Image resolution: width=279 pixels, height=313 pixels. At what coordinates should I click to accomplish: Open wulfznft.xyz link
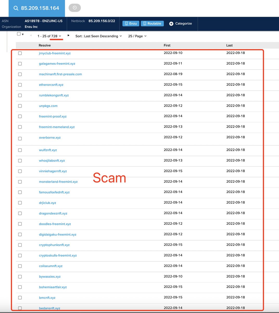pos(48,150)
